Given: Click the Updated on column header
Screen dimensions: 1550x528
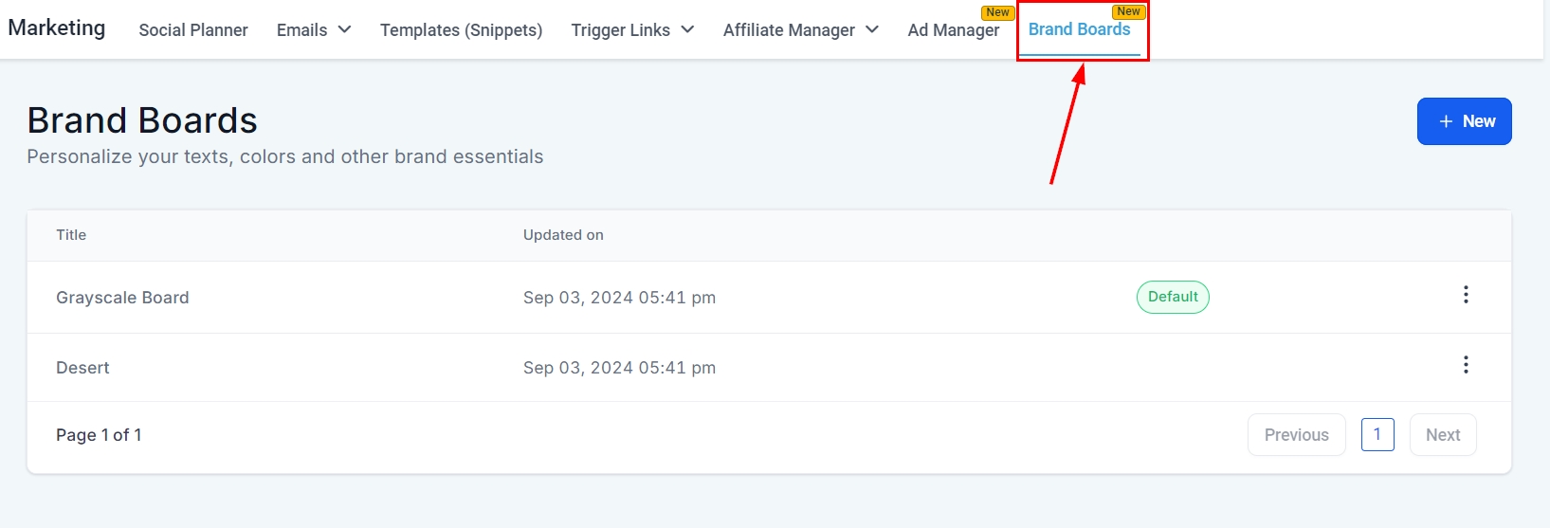Looking at the screenshot, I should [x=563, y=235].
